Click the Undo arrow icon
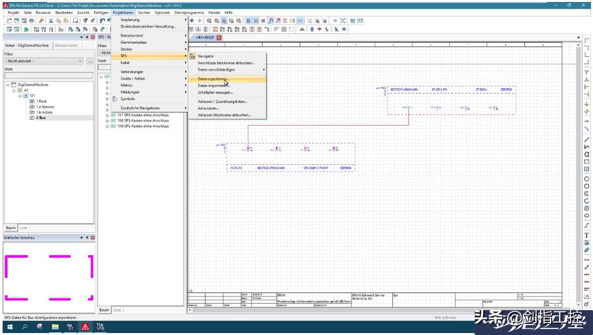The image size is (593, 335). pyautogui.click(x=103, y=20)
